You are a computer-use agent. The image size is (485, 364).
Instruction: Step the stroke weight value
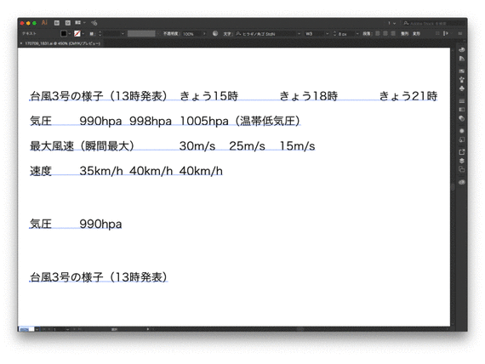pos(100,33)
